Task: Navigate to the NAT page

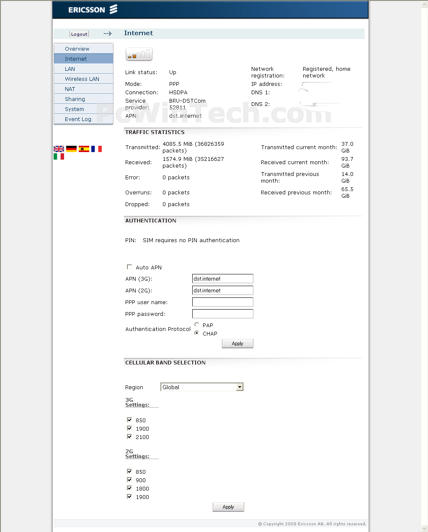Action: [x=83, y=89]
